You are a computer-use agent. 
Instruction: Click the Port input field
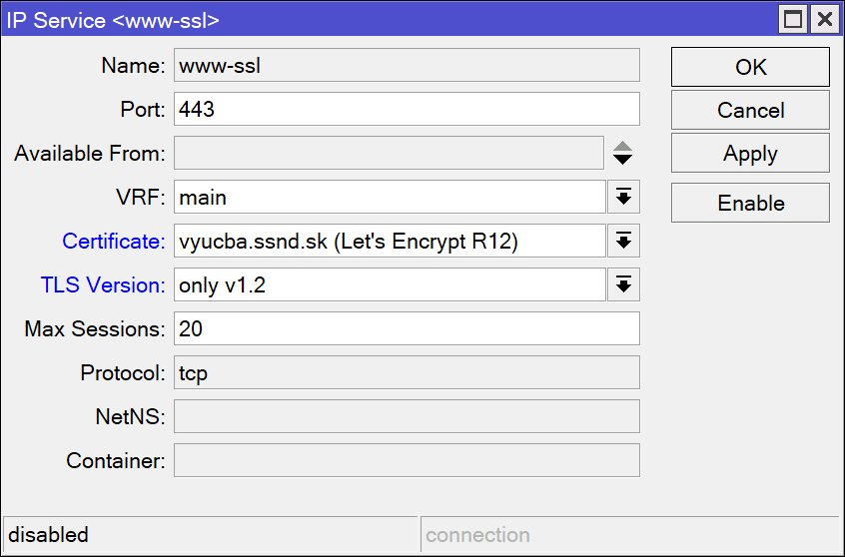click(x=406, y=109)
